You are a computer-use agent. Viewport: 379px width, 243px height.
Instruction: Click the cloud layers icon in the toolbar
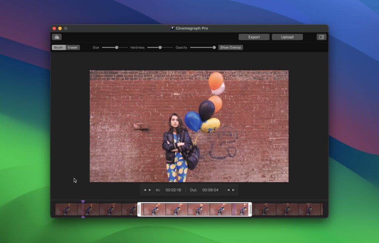click(x=57, y=37)
